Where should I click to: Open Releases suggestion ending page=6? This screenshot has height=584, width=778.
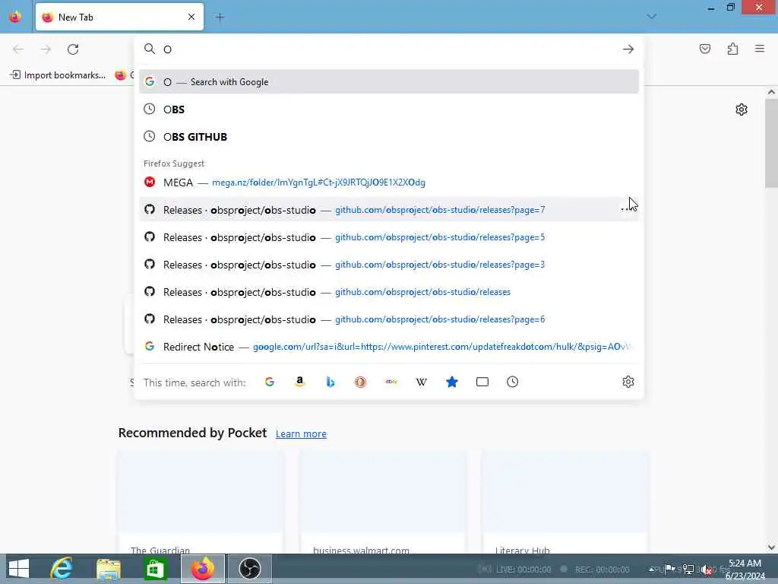tap(389, 319)
